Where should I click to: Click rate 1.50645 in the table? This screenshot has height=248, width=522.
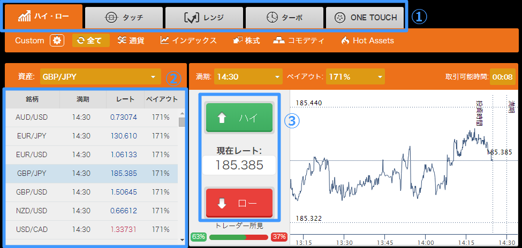124,192
